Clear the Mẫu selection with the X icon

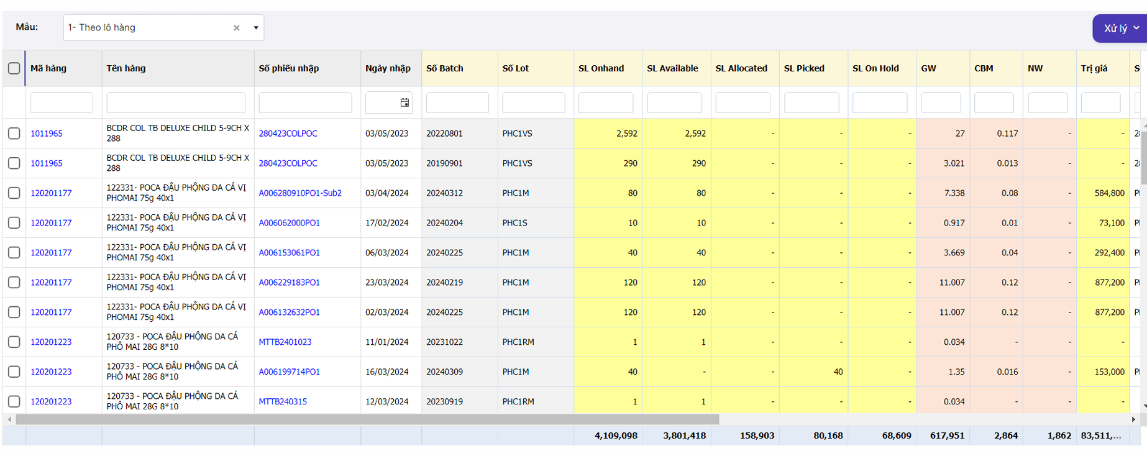click(236, 28)
